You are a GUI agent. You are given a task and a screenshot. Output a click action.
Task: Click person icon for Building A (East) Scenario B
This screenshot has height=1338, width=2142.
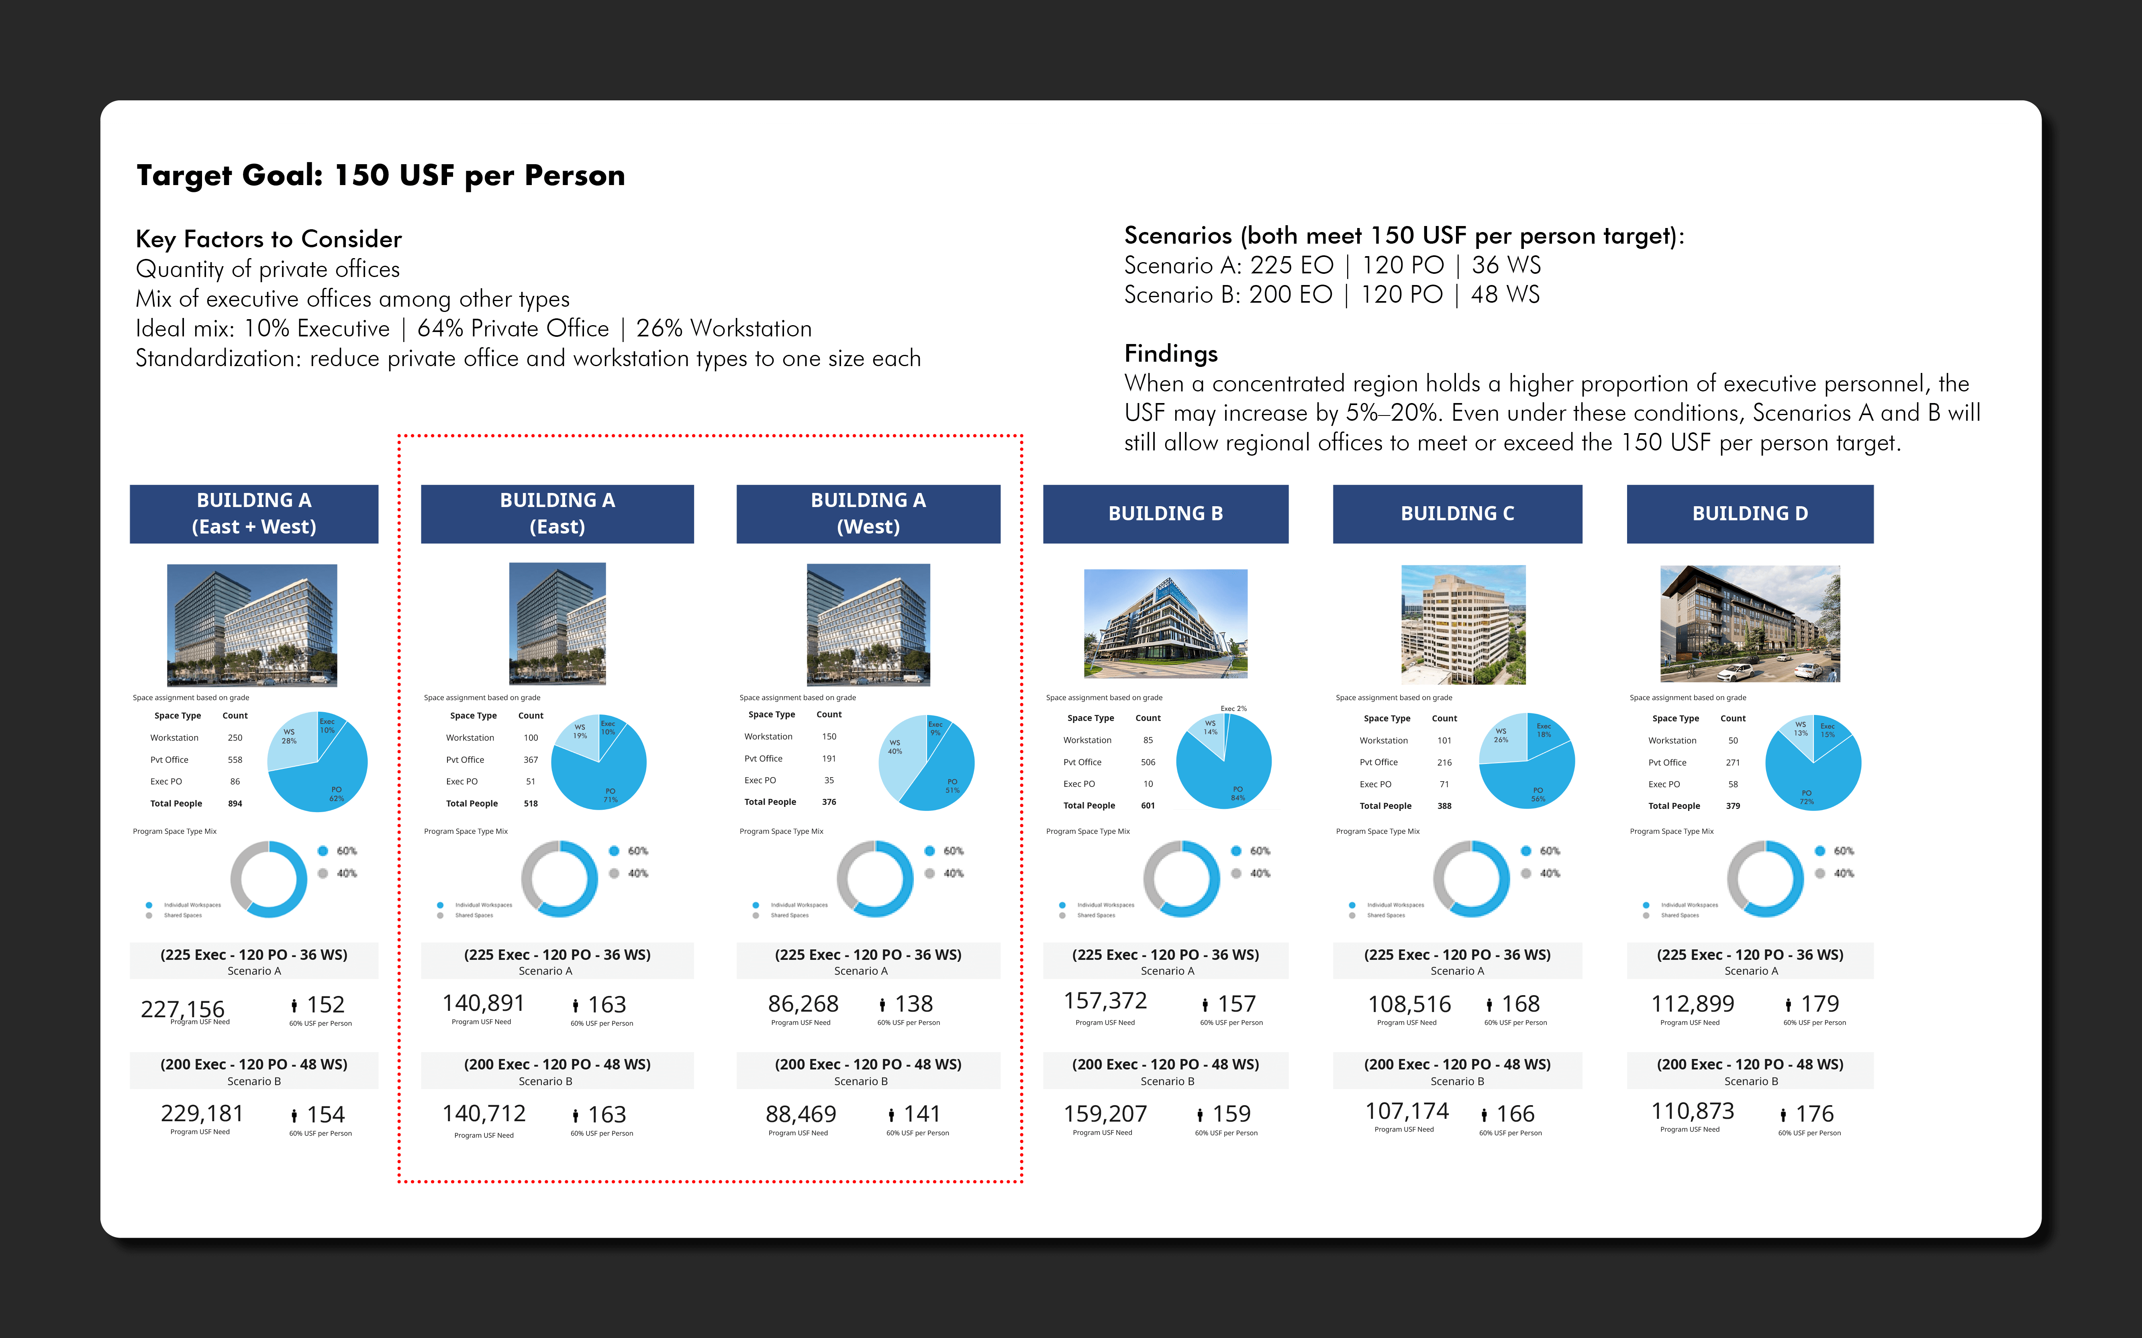(x=575, y=1116)
